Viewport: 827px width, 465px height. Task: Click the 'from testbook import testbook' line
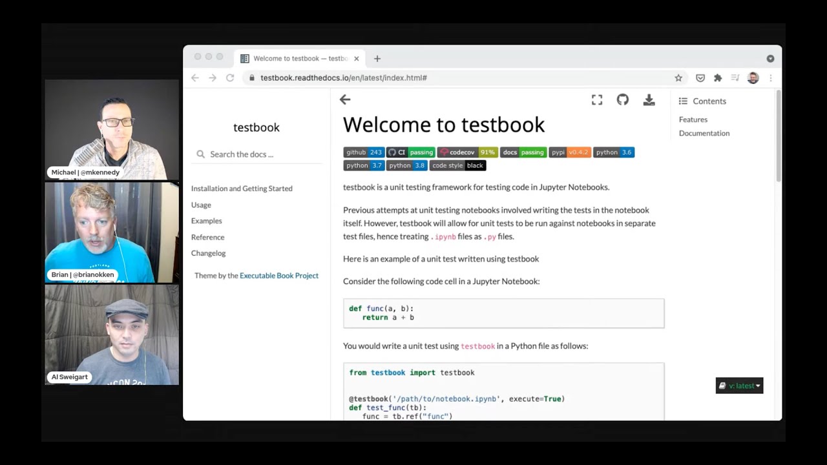(412, 373)
